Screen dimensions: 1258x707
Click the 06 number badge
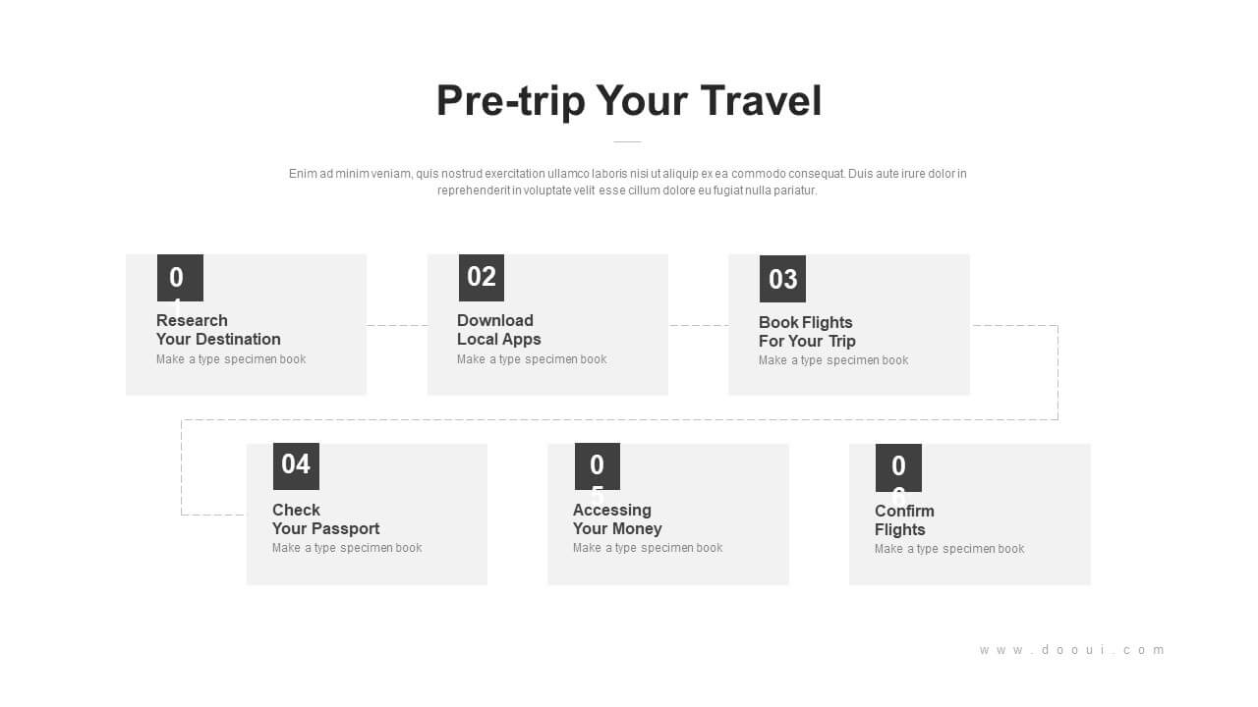[898, 467]
